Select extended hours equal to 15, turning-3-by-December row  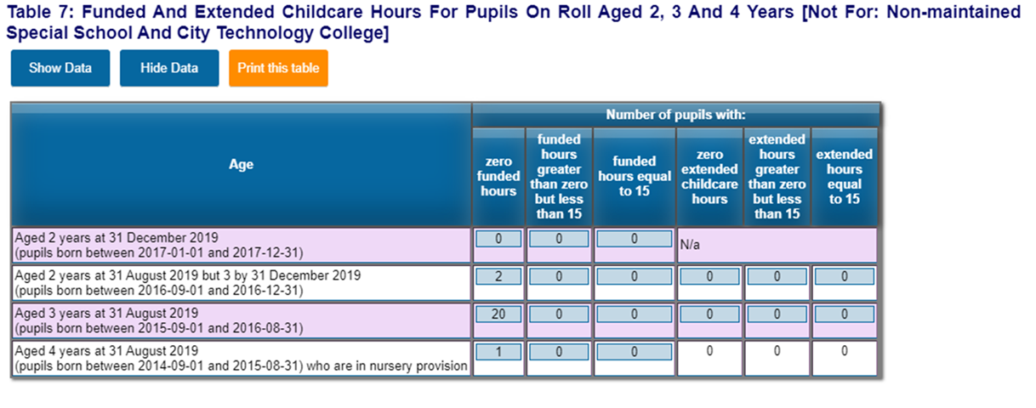click(x=844, y=277)
